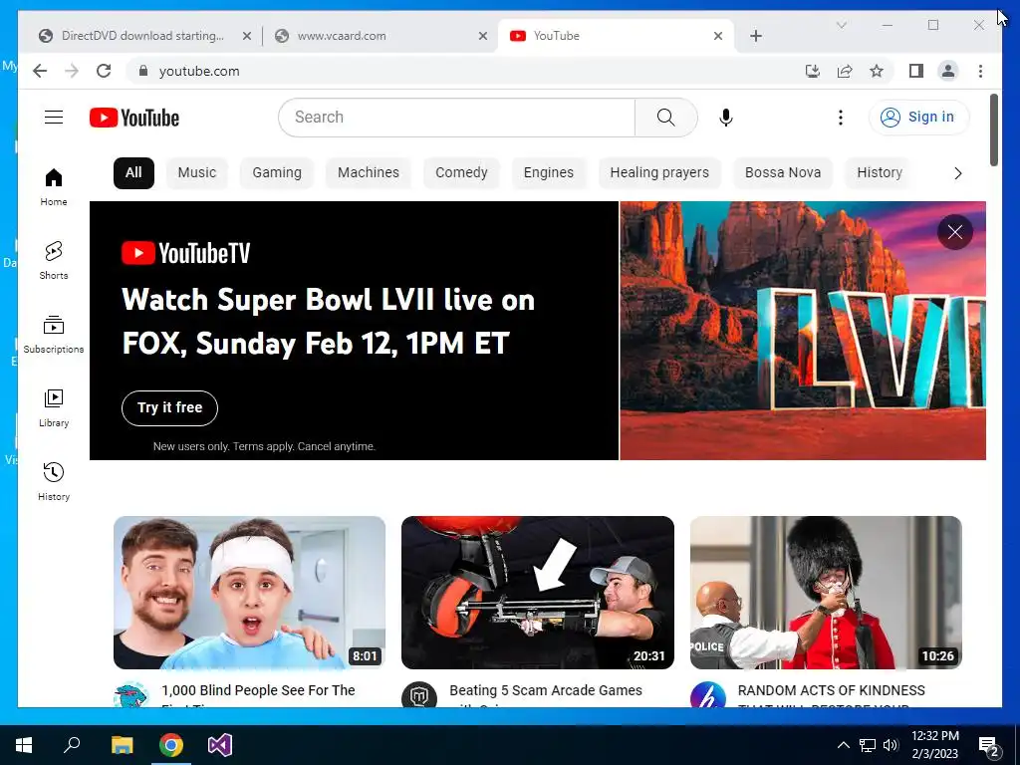Click the Sign in button
This screenshot has height=765, width=1020.
coord(917,118)
